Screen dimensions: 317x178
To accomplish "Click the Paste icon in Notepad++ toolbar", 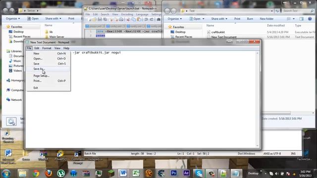I will pyautogui.click(x=139, y=20).
